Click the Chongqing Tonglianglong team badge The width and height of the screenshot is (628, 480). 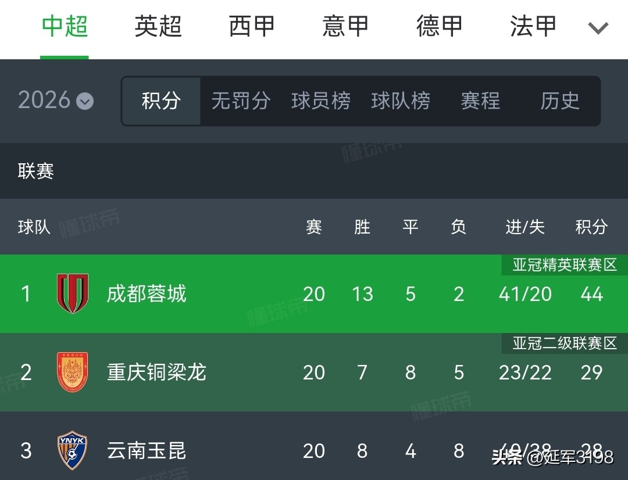click(73, 372)
